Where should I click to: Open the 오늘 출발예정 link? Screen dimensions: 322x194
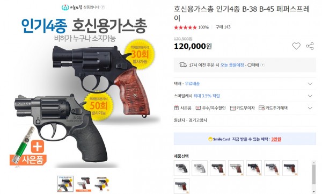coord(232,65)
